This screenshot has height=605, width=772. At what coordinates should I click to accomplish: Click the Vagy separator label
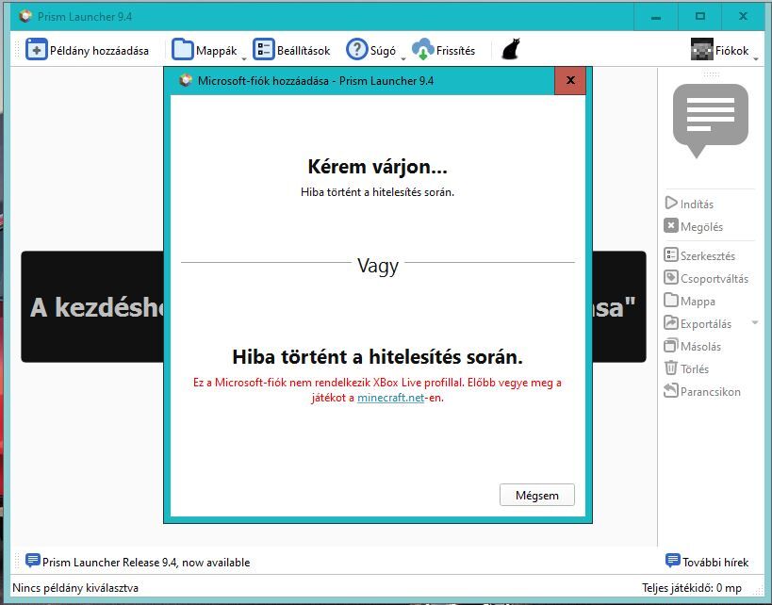tap(378, 266)
